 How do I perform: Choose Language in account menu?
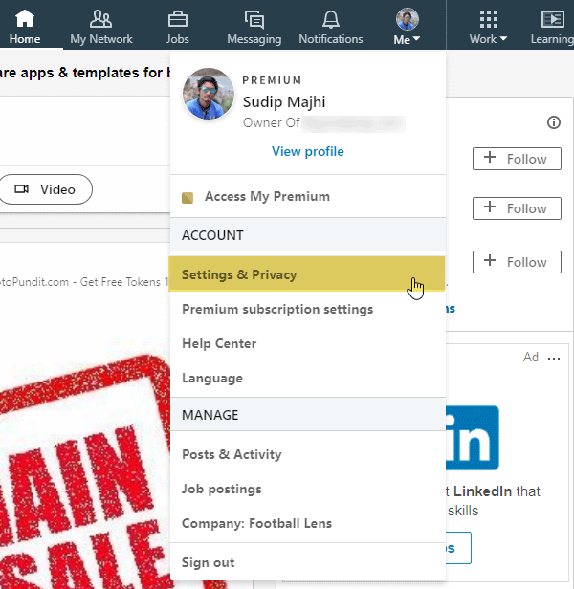click(x=212, y=378)
